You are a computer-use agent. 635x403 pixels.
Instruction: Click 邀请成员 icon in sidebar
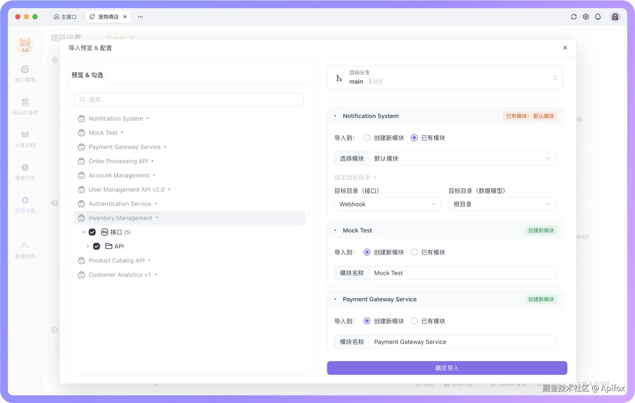pyautogui.click(x=25, y=245)
